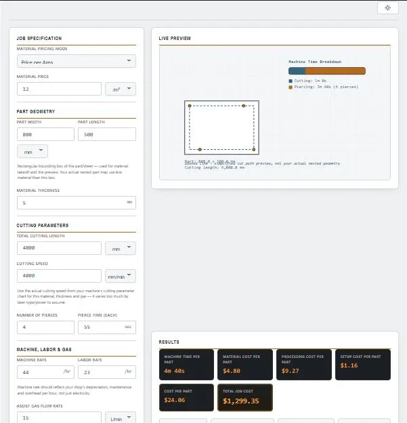The width and height of the screenshot is (407, 423).
Task: Click the Part Length input
Action: [107, 134]
